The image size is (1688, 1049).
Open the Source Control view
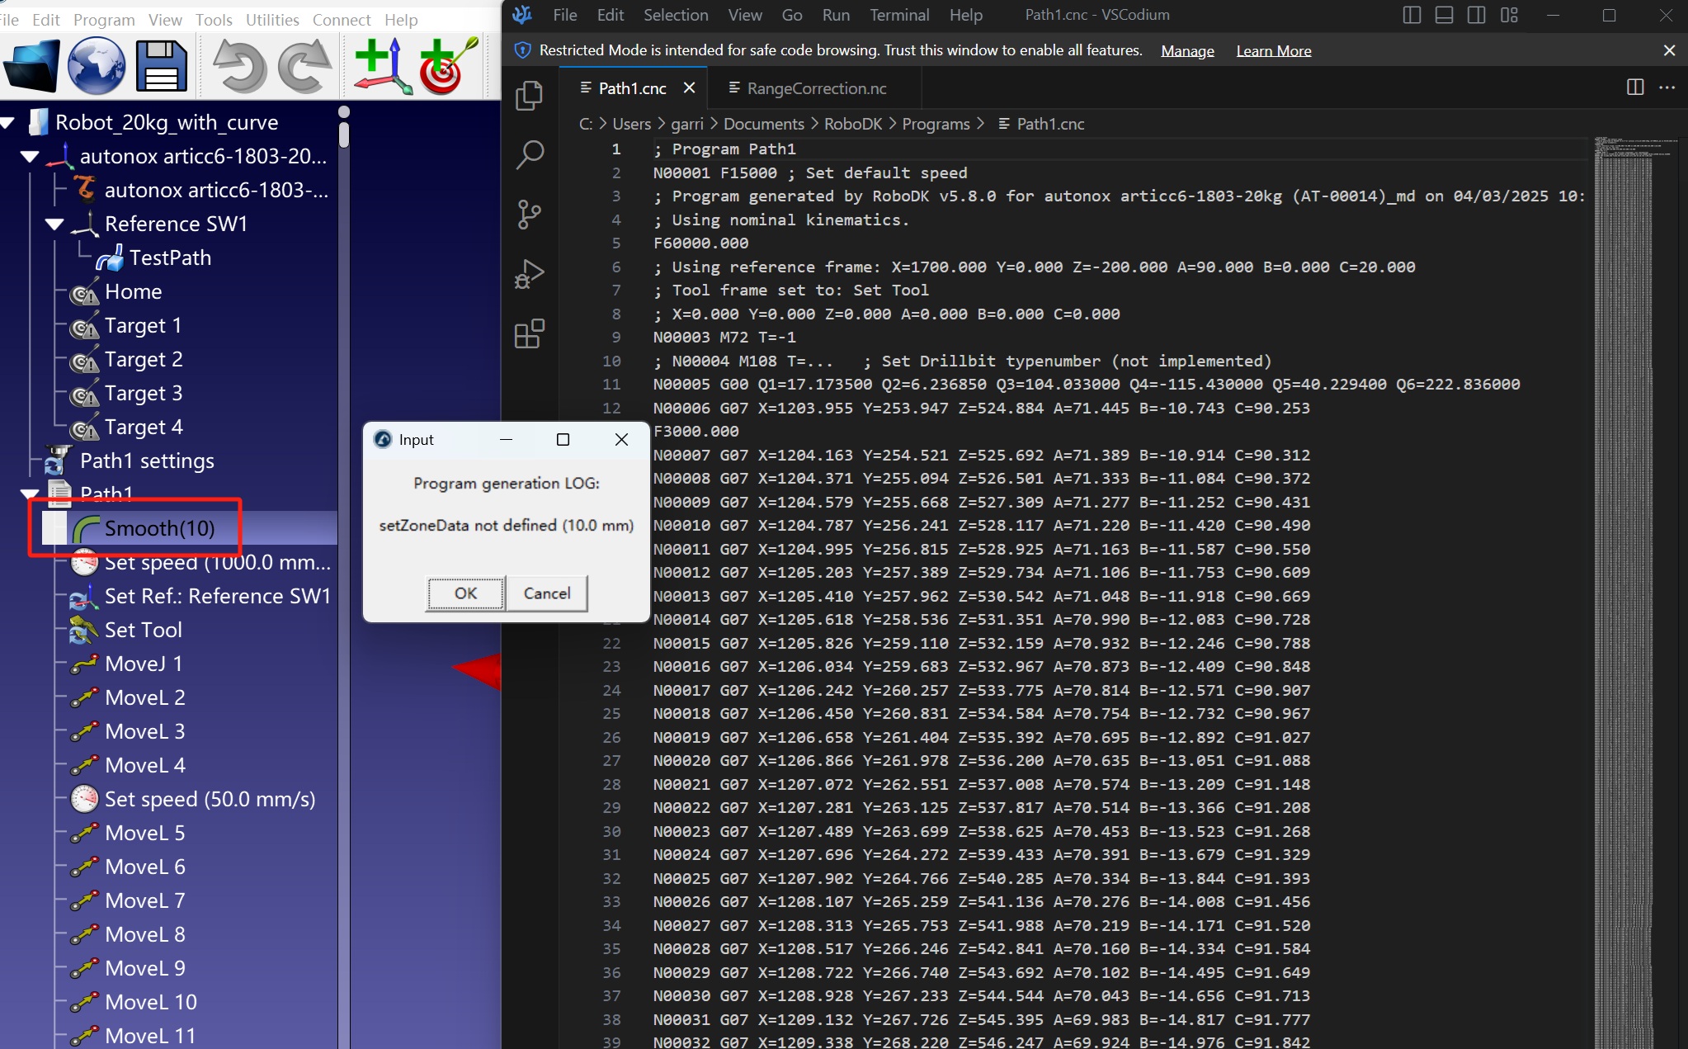pos(529,215)
